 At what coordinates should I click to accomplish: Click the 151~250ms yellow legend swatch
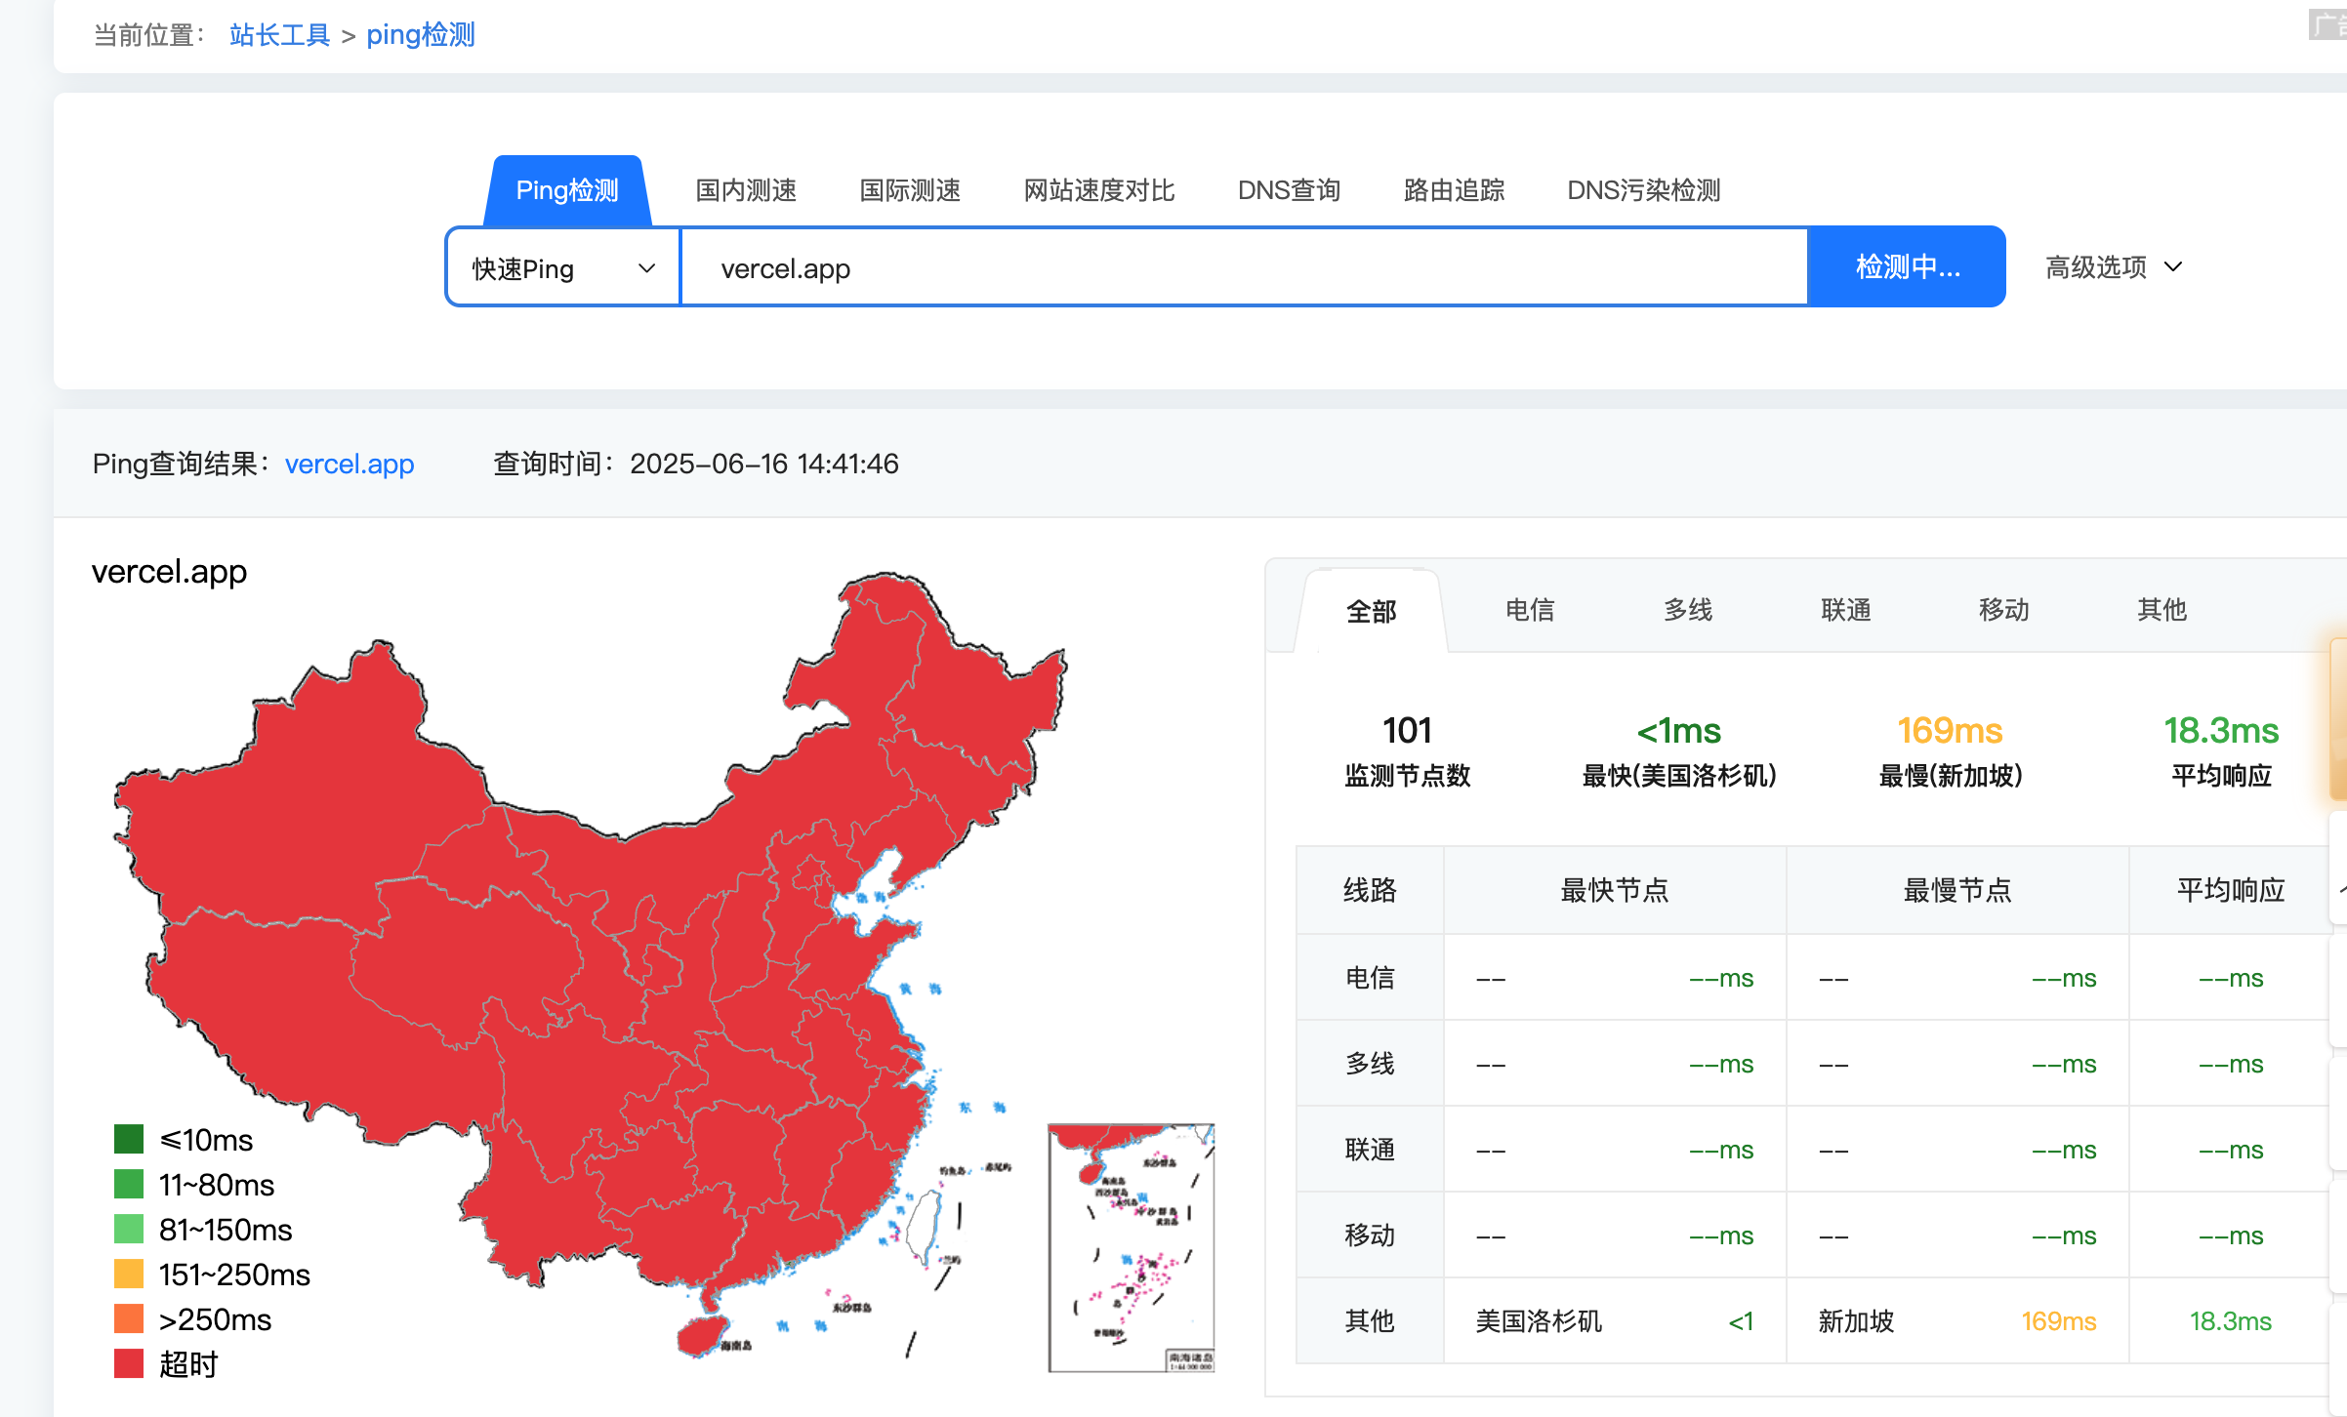(x=129, y=1274)
